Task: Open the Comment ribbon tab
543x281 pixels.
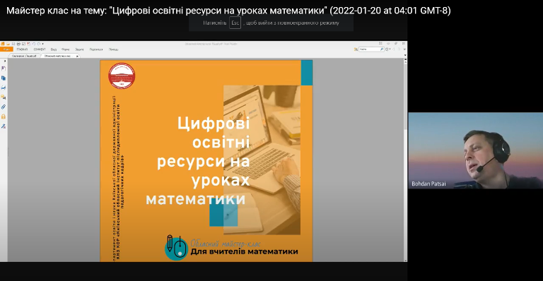Action: tap(40, 49)
